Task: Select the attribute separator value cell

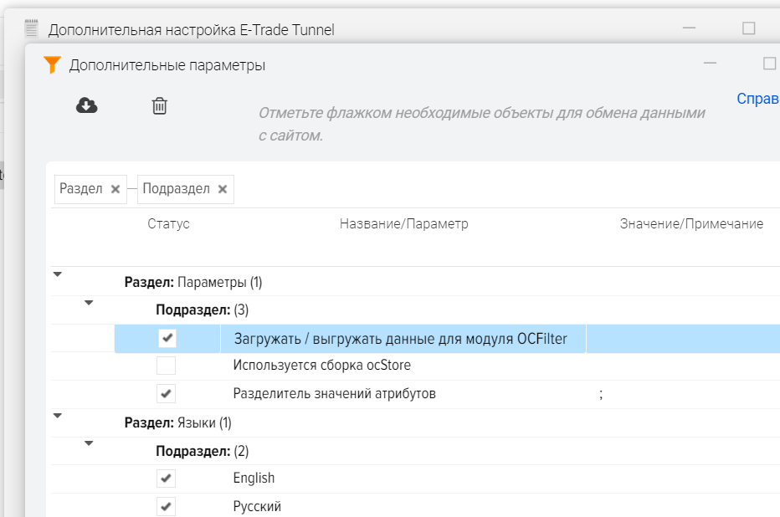Action: pos(682,394)
